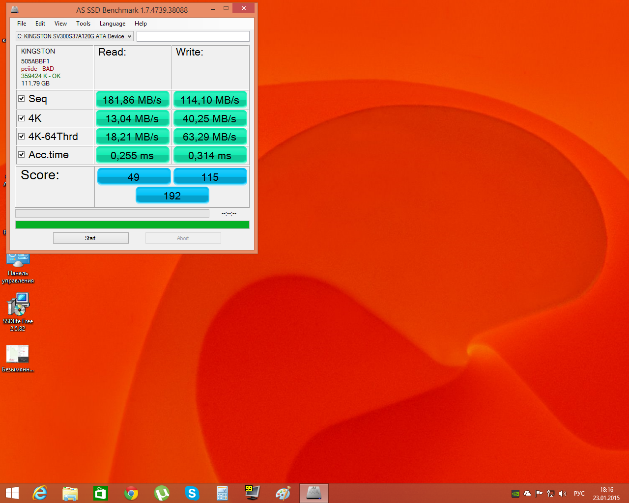Open the View menu
629x503 pixels.
point(61,24)
